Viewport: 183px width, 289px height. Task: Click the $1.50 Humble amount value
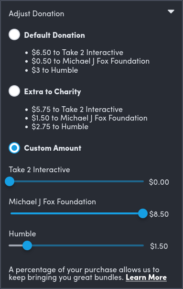[159, 246]
